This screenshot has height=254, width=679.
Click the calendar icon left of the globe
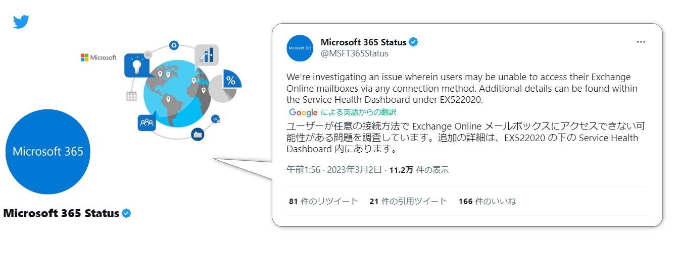(131, 96)
